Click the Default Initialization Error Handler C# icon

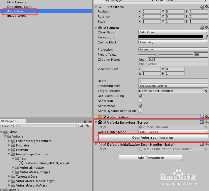coord(100,145)
